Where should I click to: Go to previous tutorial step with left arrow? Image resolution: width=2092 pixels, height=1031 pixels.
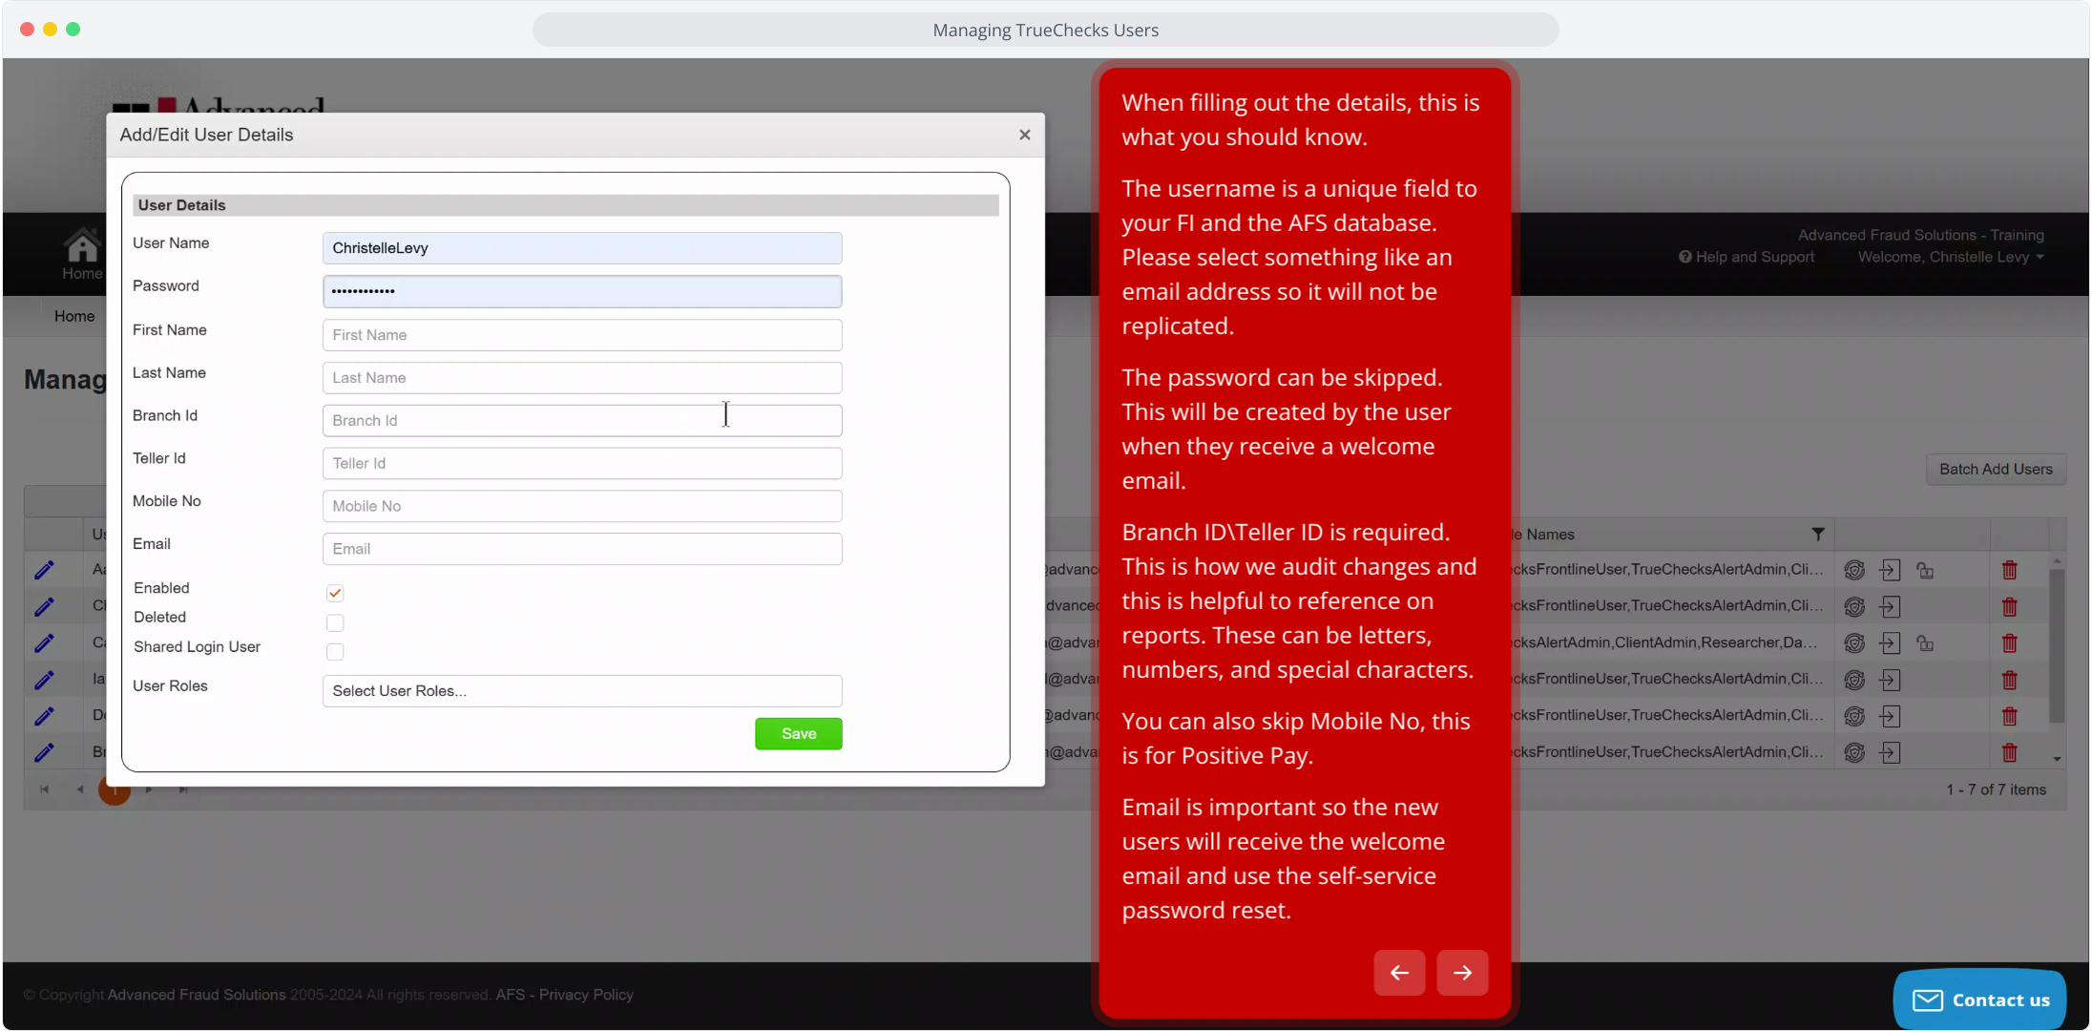[1399, 972]
